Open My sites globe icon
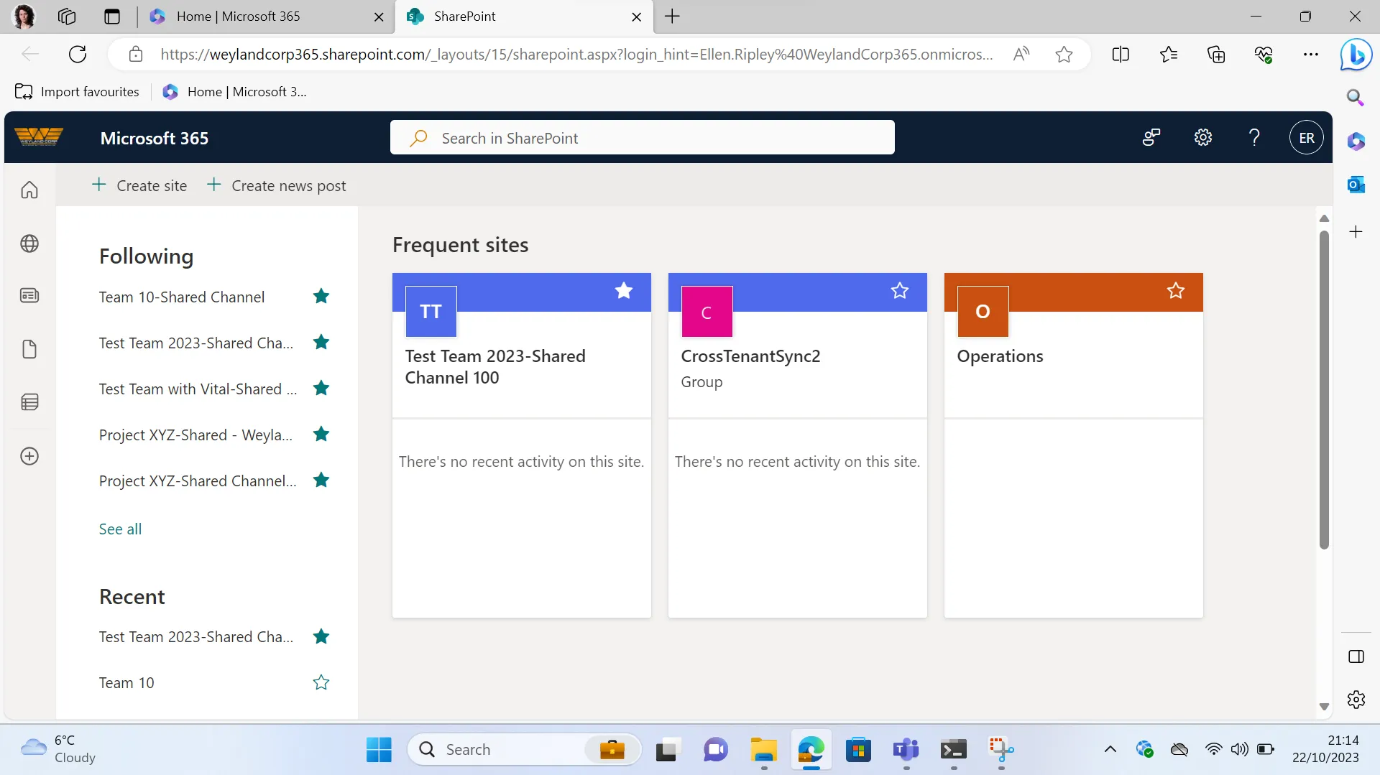This screenshot has height=775, width=1380. tap(29, 243)
